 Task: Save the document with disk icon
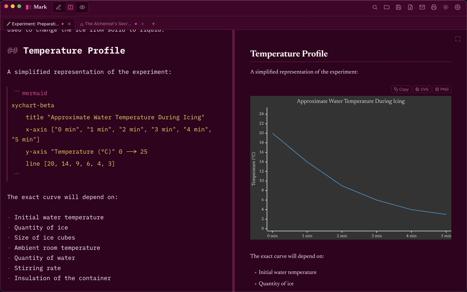398,7
